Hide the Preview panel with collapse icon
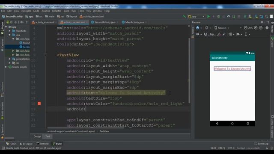 click(x=268, y=22)
